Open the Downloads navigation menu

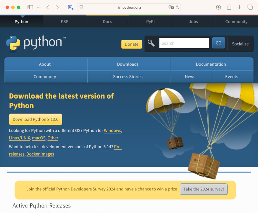(x=128, y=64)
